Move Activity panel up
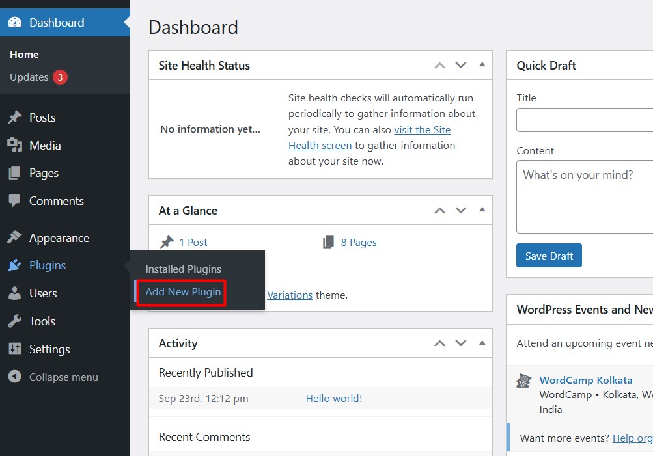This screenshot has width=653, height=456. pos(439,343)
